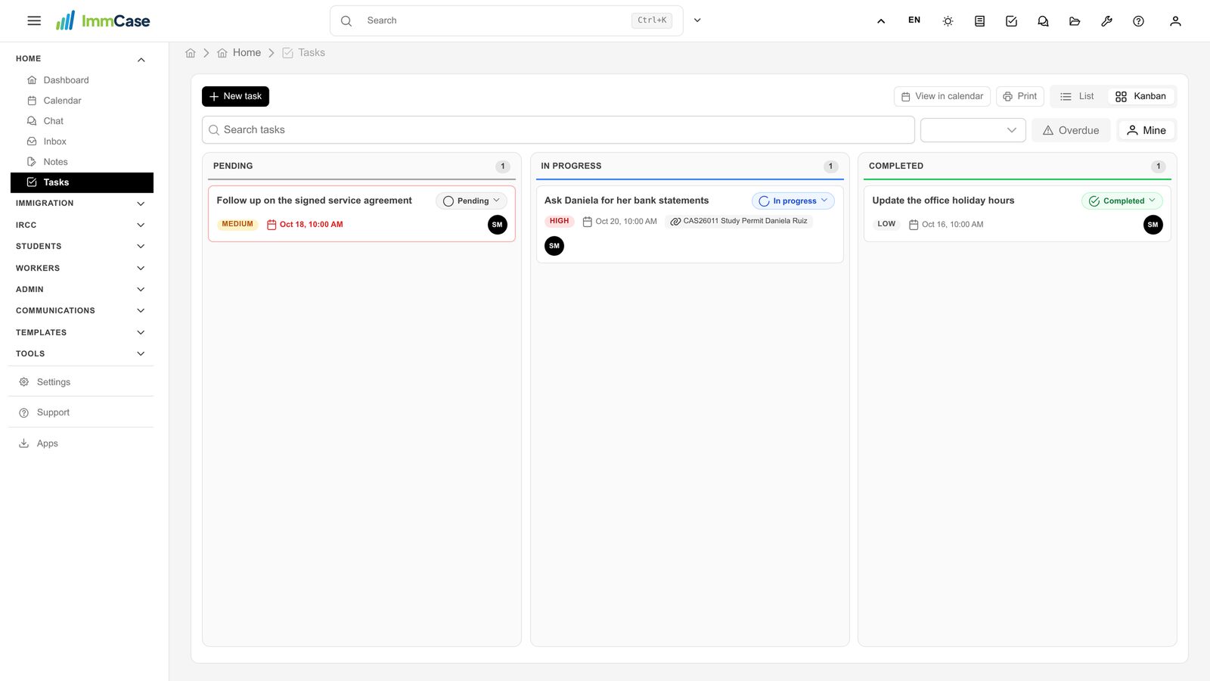Open the hamburger sidebar menu

coord(34,20)
